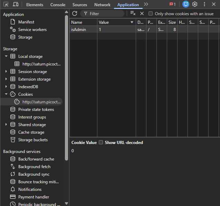Select Local storage item
The height and width of the screenshot is (206, 220).
(x=30, y=56)
